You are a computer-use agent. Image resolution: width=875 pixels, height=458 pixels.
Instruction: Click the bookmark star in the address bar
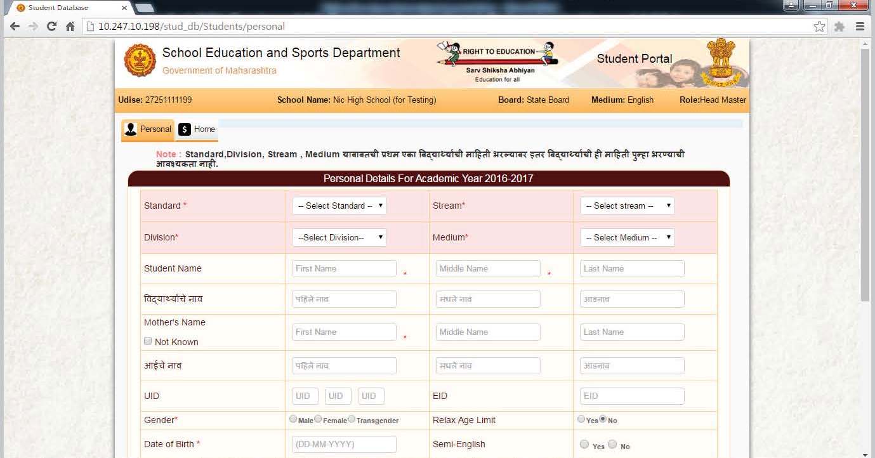coord(819,26)
